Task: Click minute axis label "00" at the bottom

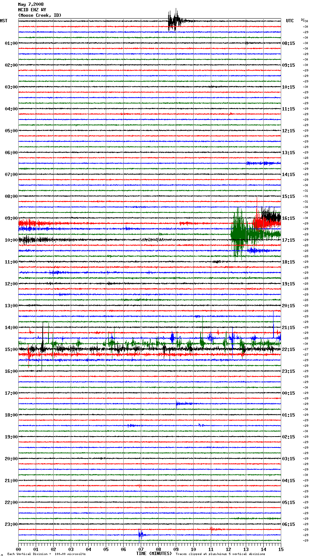Action: (19, 549)
